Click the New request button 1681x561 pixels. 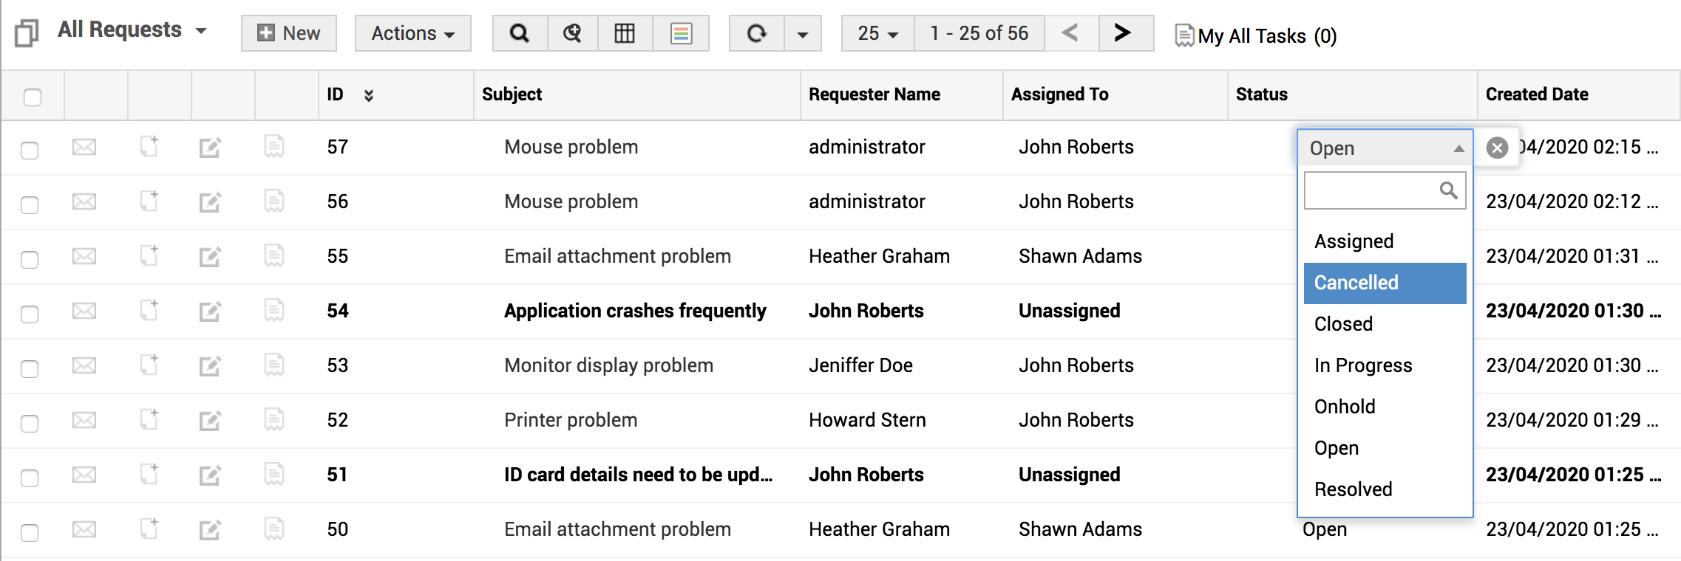pos(289,33)
